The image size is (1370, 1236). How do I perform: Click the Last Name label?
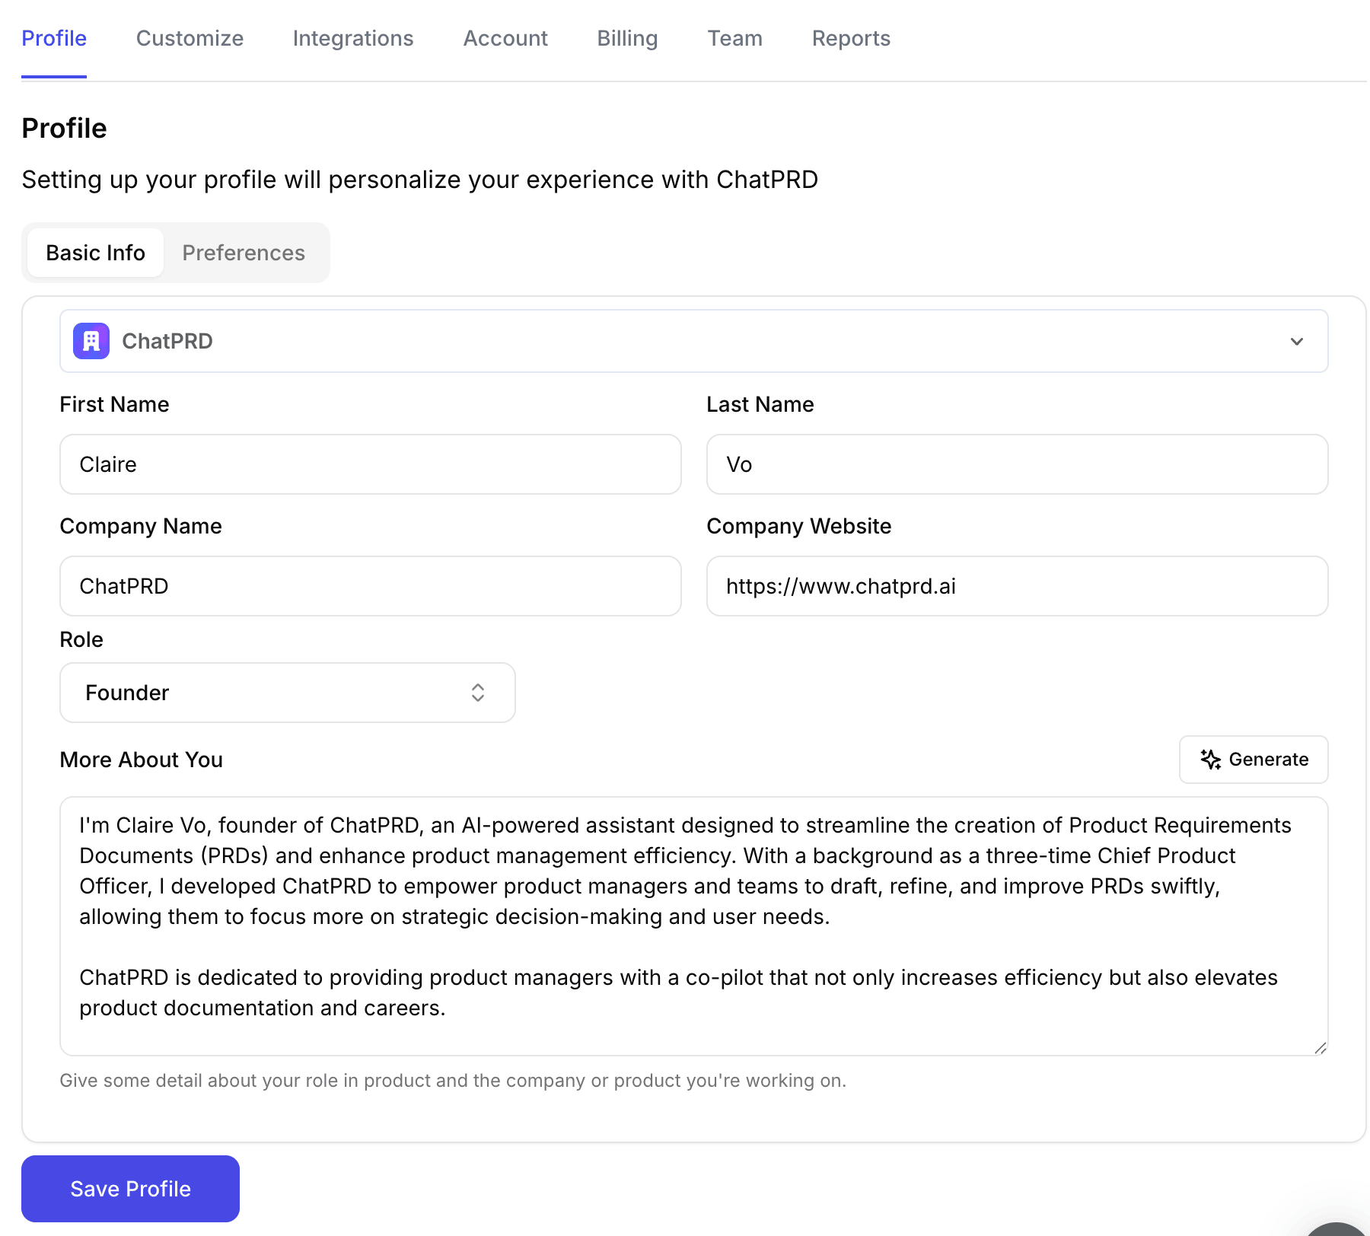760,404
